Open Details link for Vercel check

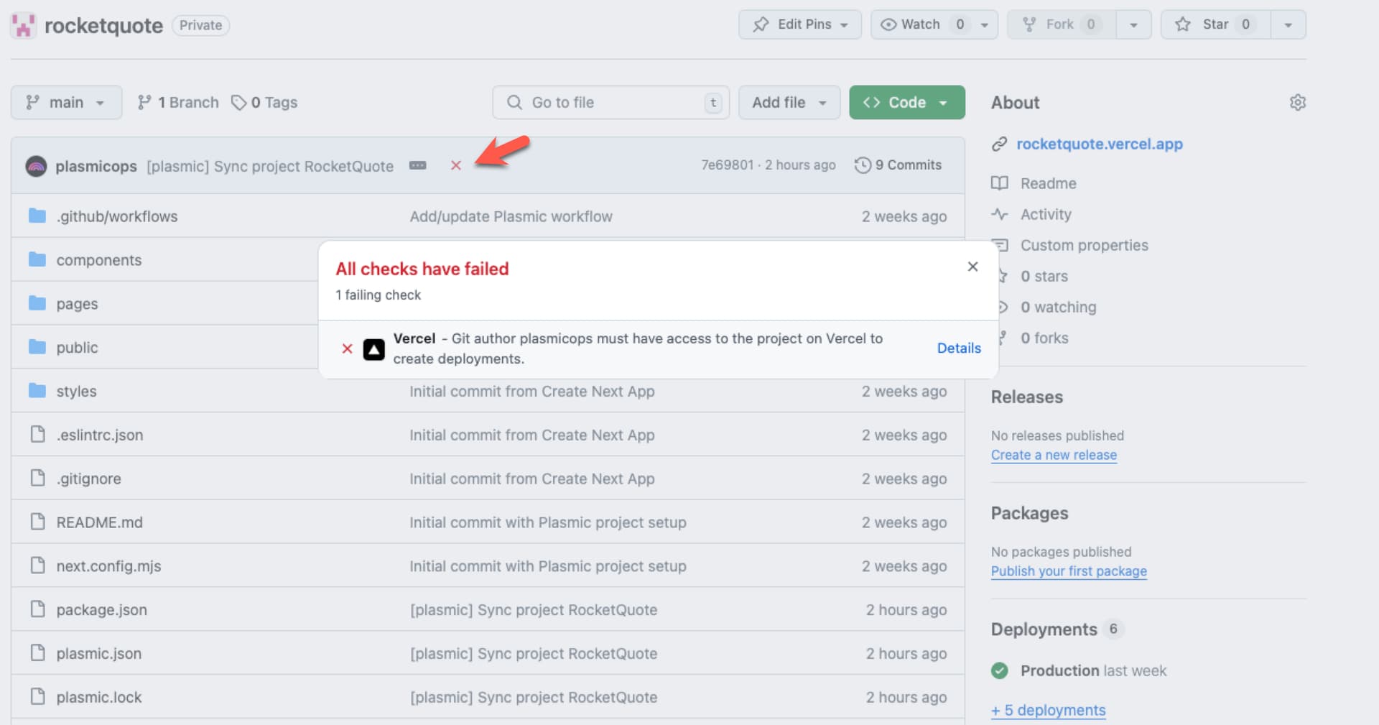[x=958, y=348]
